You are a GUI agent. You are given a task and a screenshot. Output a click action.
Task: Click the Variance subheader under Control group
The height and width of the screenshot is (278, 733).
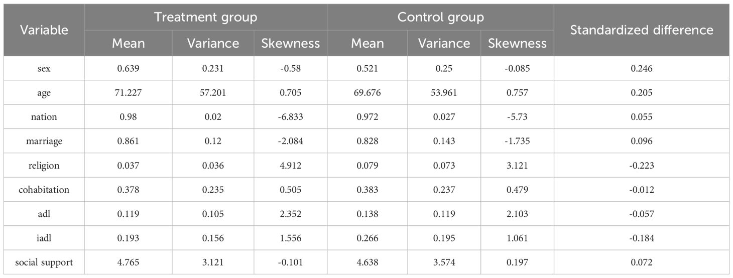443,43
